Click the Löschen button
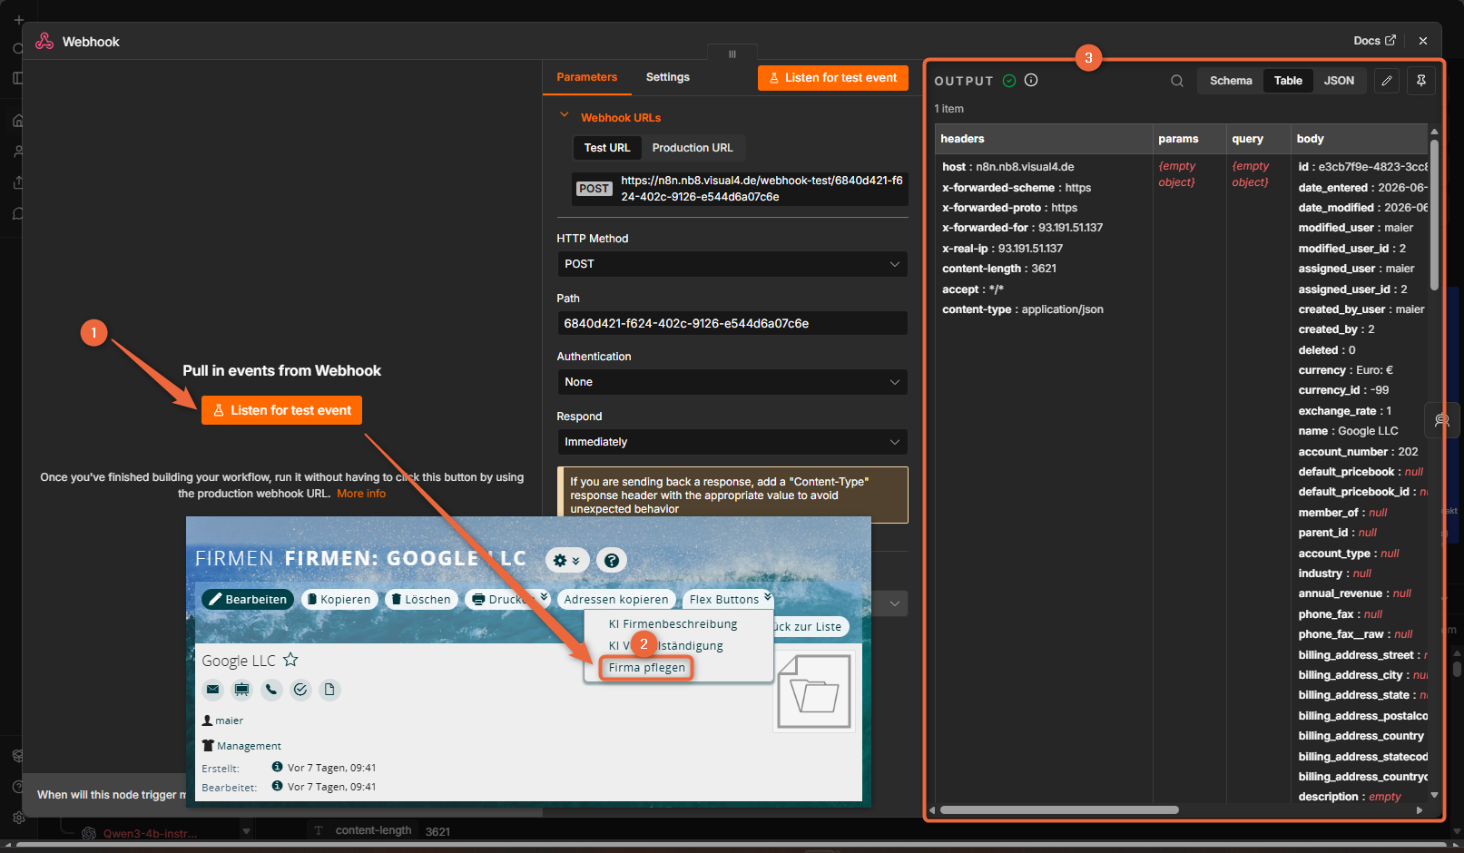This screenshot has height=853, width=1464. (421, 599)
